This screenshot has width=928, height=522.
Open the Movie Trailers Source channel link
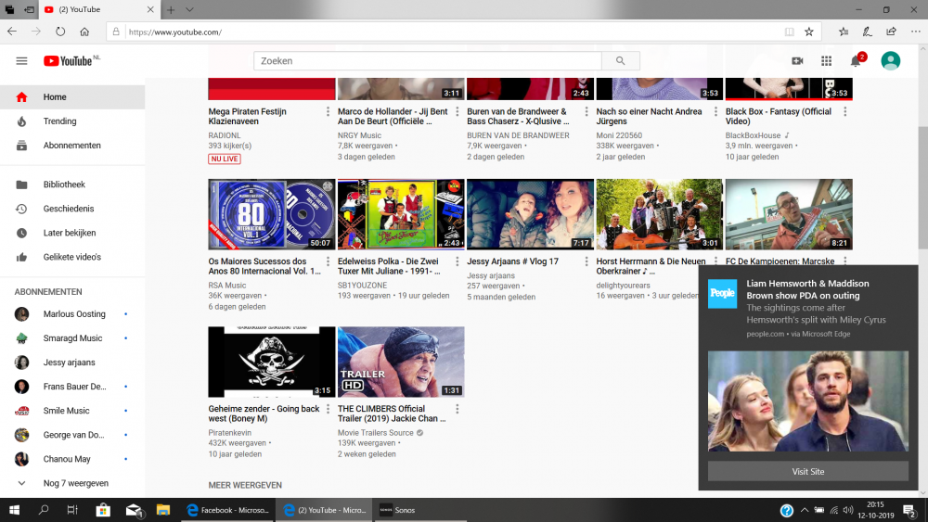pyautogui.click(x=375, y=433)
